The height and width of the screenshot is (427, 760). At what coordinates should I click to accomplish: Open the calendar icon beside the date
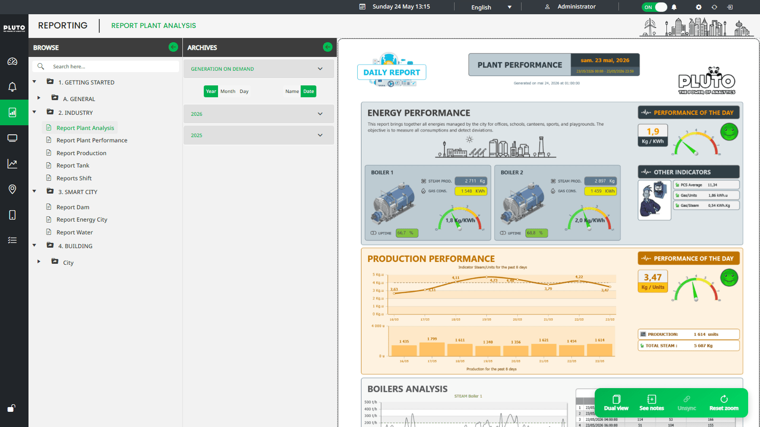tap(362, 7)
